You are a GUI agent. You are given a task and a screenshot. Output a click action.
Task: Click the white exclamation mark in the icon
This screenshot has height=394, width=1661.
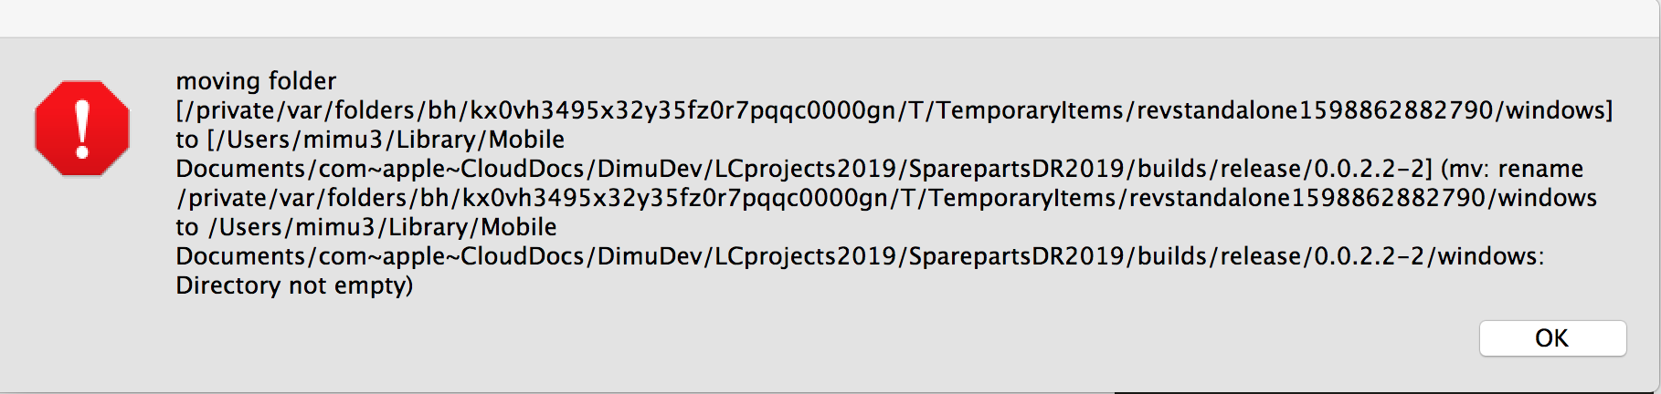tap(82, 128)
